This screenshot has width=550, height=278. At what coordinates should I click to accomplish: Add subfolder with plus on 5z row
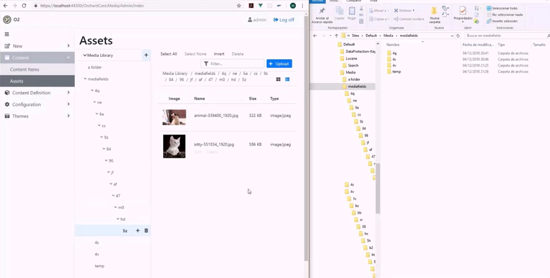point(137,230)
